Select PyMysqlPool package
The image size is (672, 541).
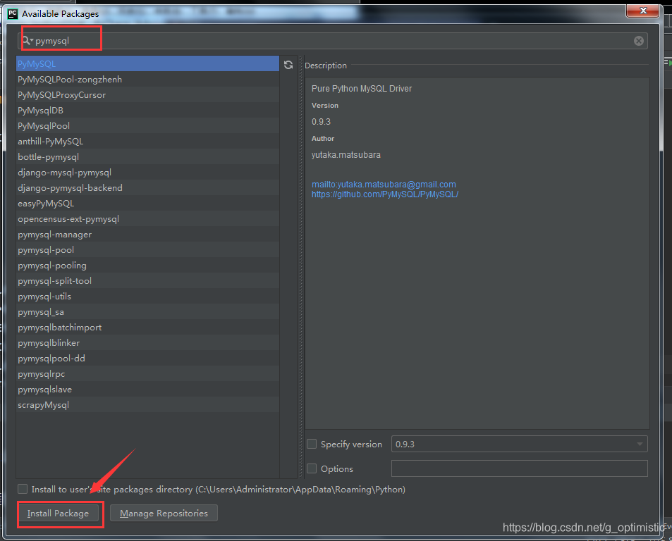point(148,126)
